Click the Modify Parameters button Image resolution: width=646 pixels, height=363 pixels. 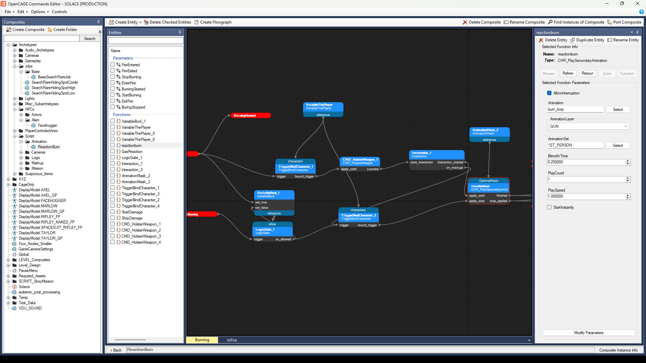(x=589, y=333)
